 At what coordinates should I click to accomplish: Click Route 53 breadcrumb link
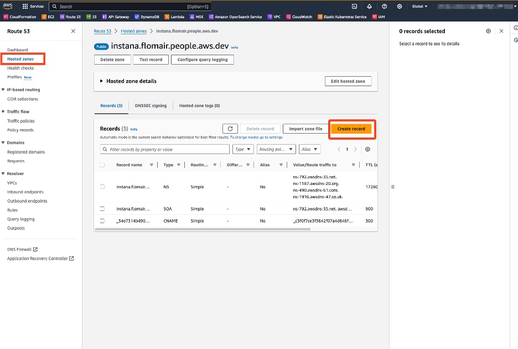(x=102, y=31)
